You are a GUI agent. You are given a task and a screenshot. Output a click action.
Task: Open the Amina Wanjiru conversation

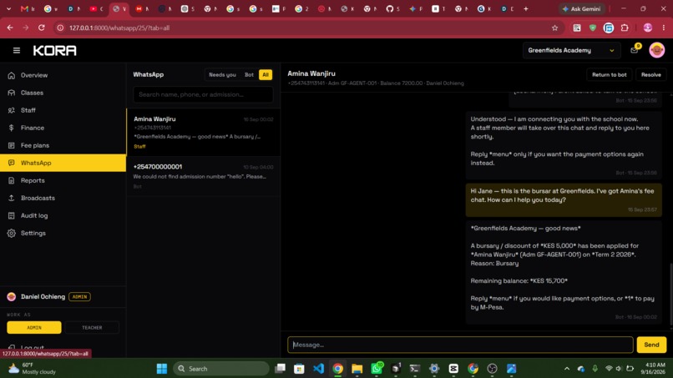pyautogui.click(x=204, y=132)
